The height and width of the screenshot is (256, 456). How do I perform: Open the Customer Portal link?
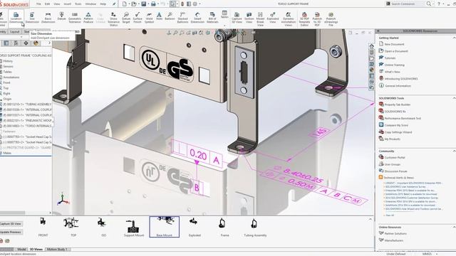click(395, 158)
